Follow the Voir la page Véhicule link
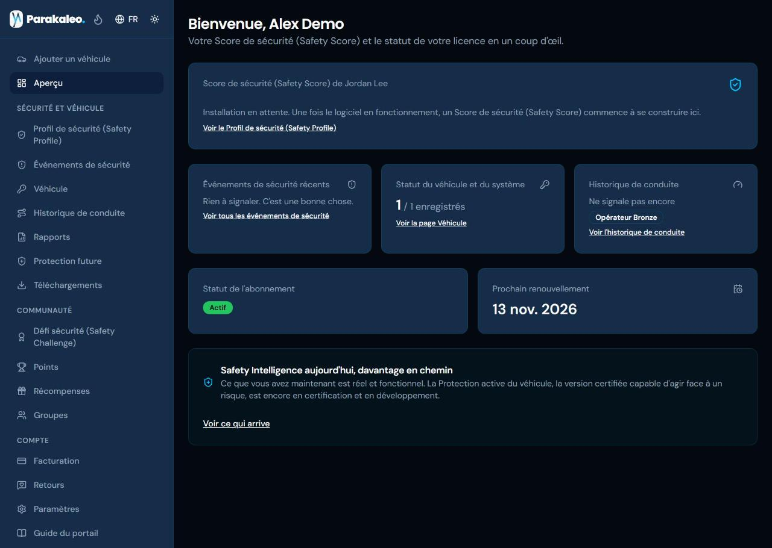This screenshot has height=548, width=772. tap(431, 223)
